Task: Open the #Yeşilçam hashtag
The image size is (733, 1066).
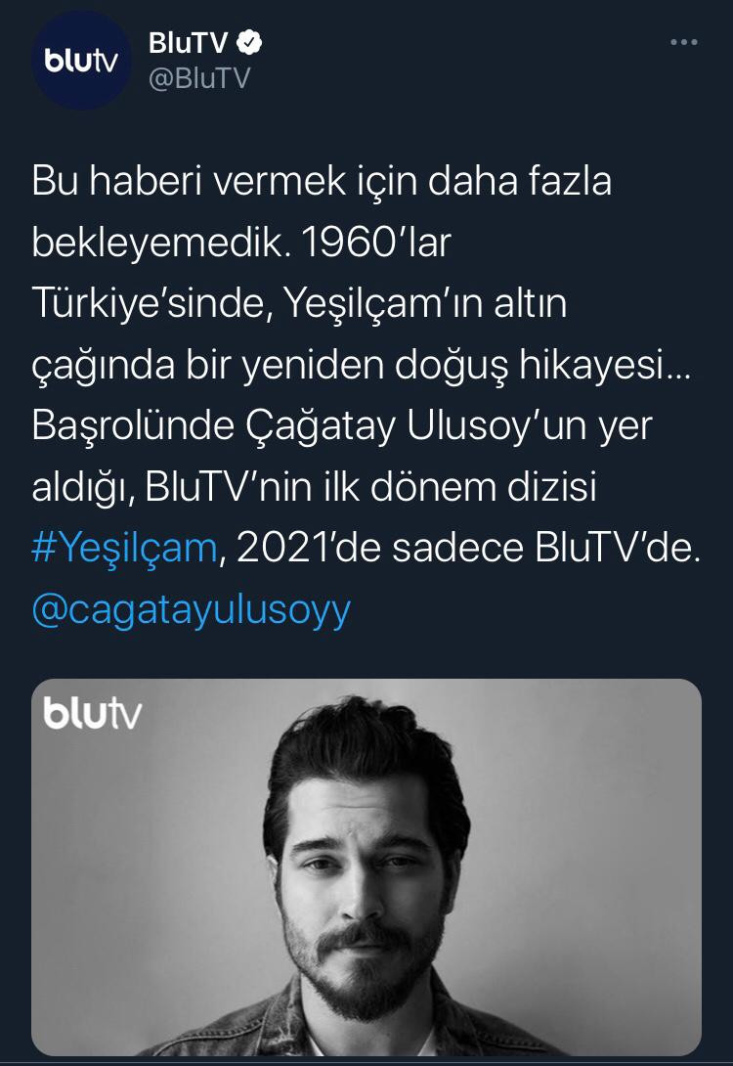Action: click(x=124, y=548)
